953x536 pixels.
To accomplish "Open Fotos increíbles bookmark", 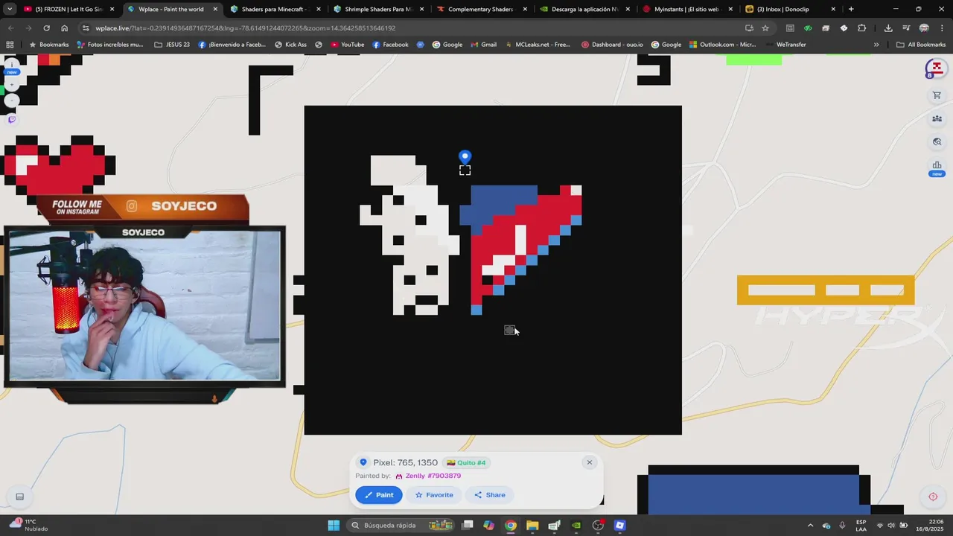I will [110, 45].
